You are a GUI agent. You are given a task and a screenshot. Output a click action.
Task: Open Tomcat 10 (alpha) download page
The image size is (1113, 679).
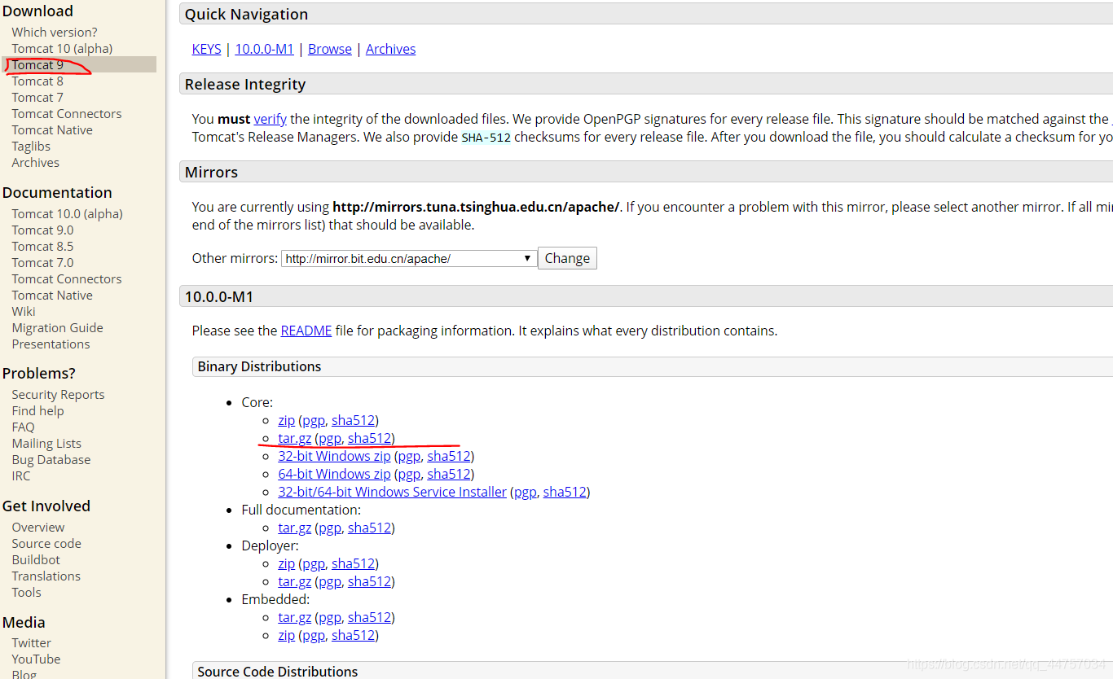[x=62, y=49]
